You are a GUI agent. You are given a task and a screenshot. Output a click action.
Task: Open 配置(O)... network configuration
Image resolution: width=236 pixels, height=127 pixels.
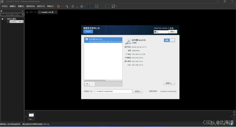[x=169, y=83]
